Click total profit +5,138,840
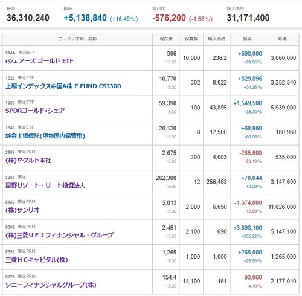 (x=85, y=18)
